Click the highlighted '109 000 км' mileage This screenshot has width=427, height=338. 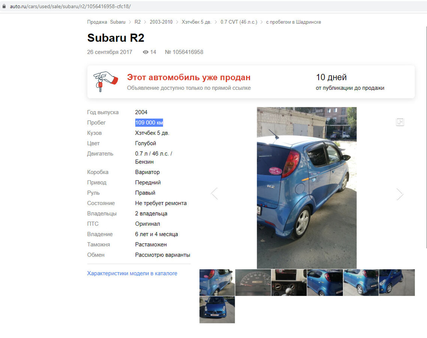[x=149, y=123]
